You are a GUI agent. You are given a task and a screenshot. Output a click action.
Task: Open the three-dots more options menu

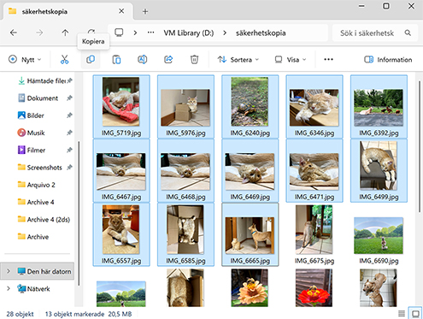(328, 60)
